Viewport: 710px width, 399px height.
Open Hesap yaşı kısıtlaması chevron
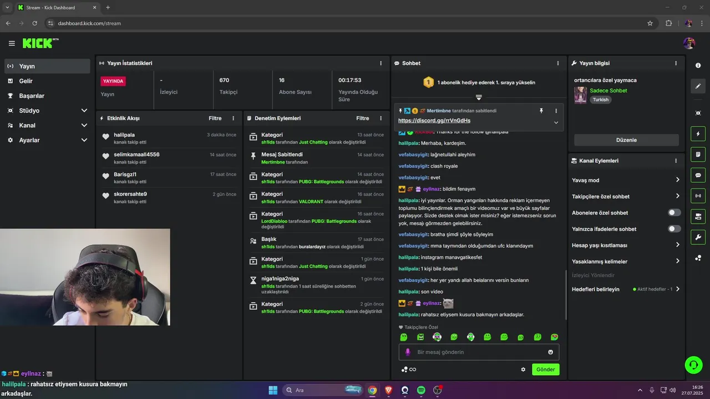click(677, 245)
